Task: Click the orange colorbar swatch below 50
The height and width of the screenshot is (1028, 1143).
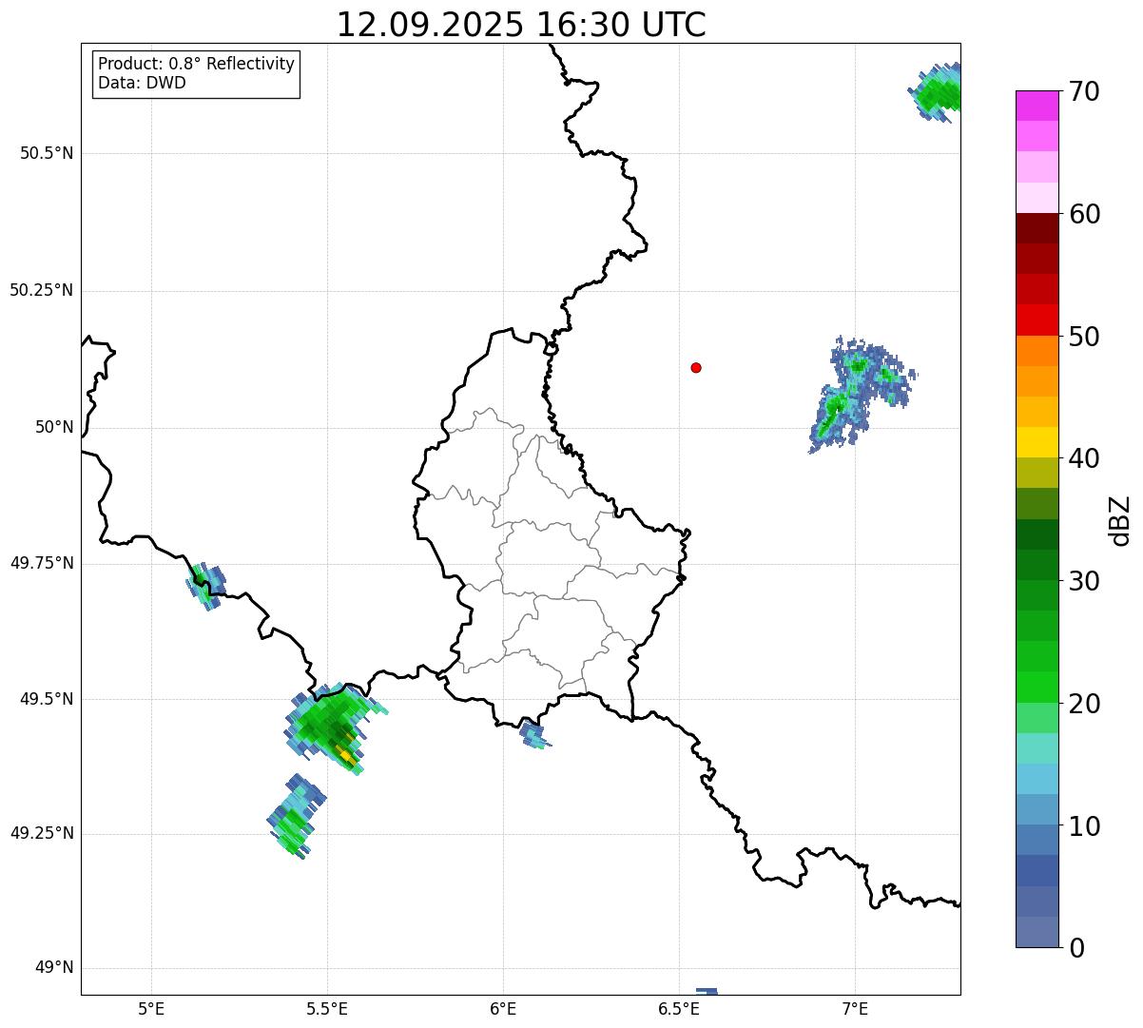Action: tap(1037, 351)
